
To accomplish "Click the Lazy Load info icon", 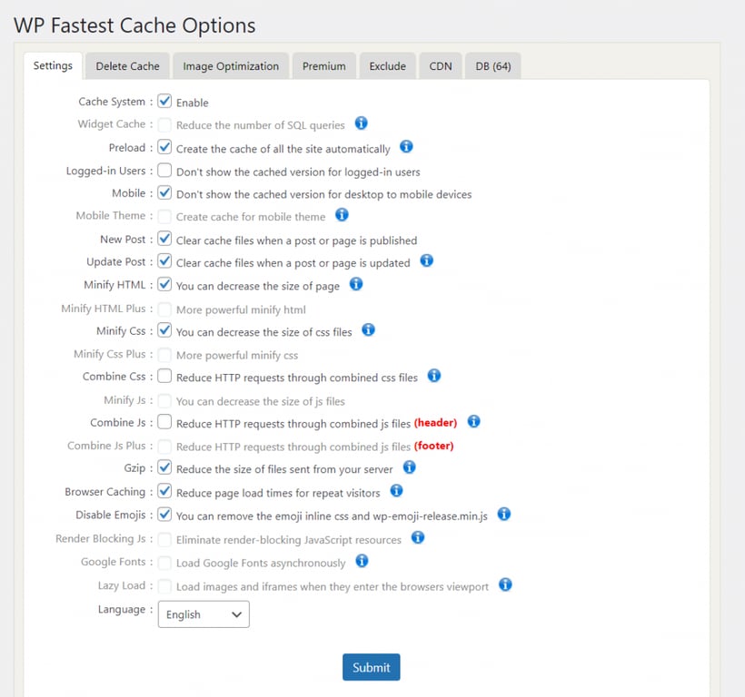I will [x=506, y=585].
